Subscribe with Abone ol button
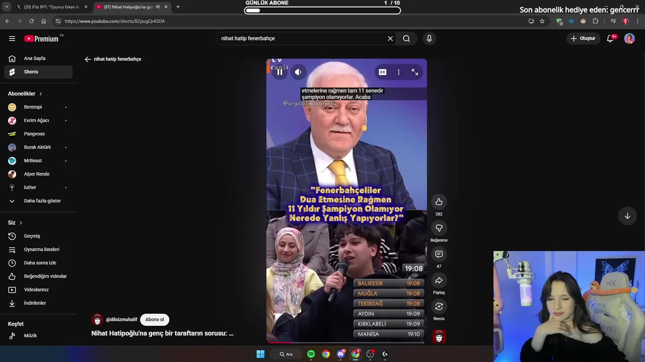Viewport: 645px width, 362px height. (x=155, y=319)
